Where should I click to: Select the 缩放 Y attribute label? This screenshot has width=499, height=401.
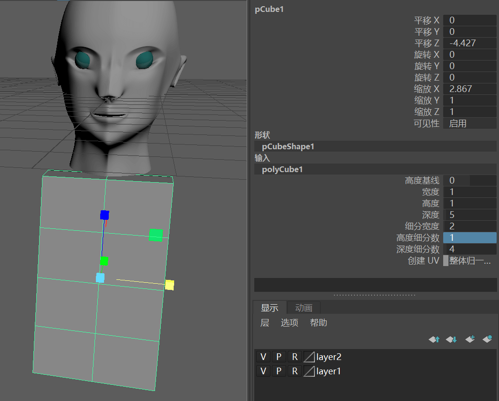[x=427, y=101]
